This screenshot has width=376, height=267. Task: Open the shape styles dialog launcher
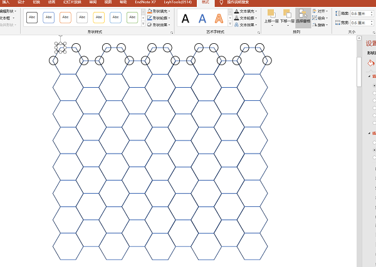[172, 33]
